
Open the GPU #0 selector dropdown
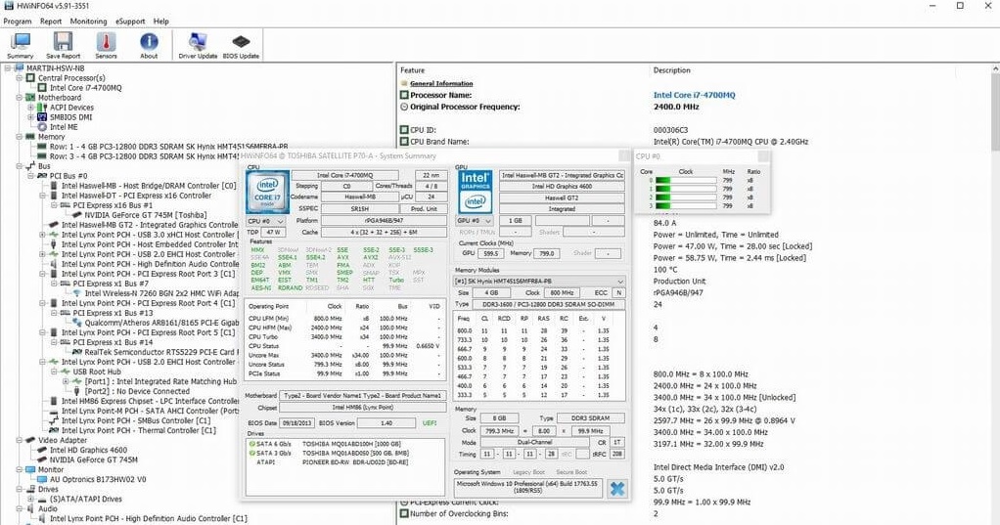tap(476, 220)
